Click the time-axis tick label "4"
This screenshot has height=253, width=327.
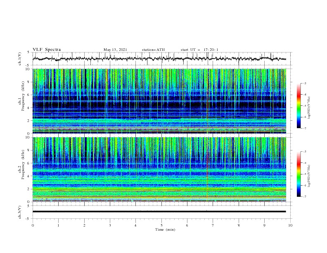click(x=135, y=225)
